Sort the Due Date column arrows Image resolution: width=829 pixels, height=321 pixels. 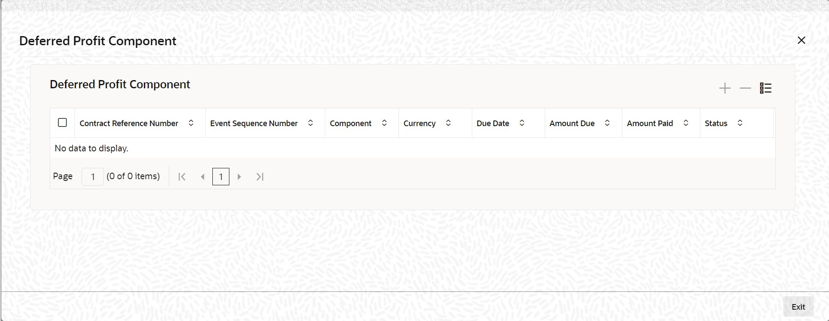(x=522, y=123)
